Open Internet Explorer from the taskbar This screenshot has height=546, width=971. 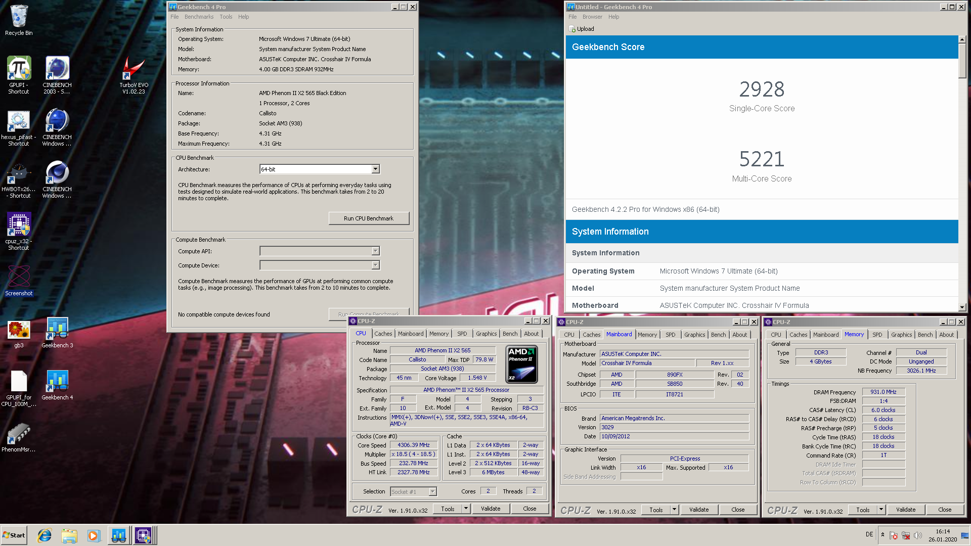click(45, 535)
